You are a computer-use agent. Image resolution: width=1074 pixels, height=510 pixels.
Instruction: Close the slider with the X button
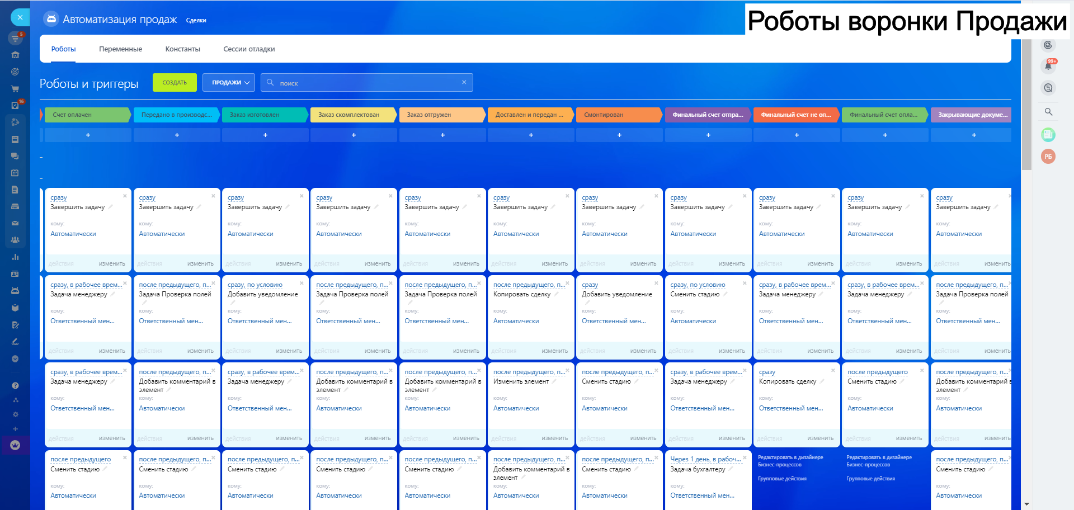pyautogui.click(x=20, y=17)
